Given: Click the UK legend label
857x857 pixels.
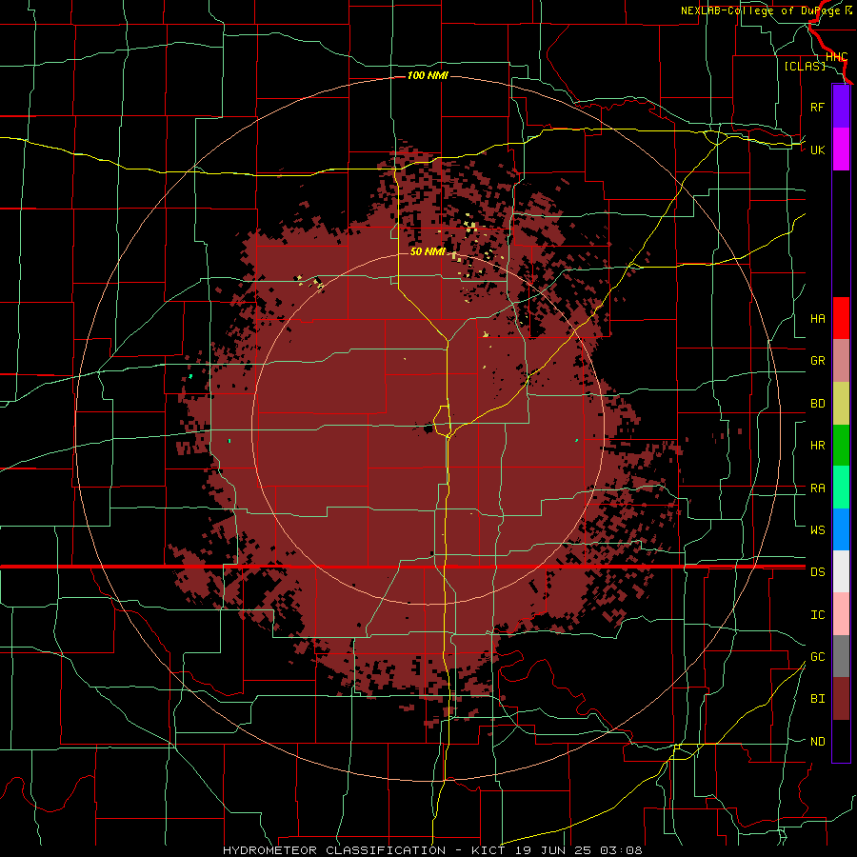Looking at the screenshot, I should point(817,149).
